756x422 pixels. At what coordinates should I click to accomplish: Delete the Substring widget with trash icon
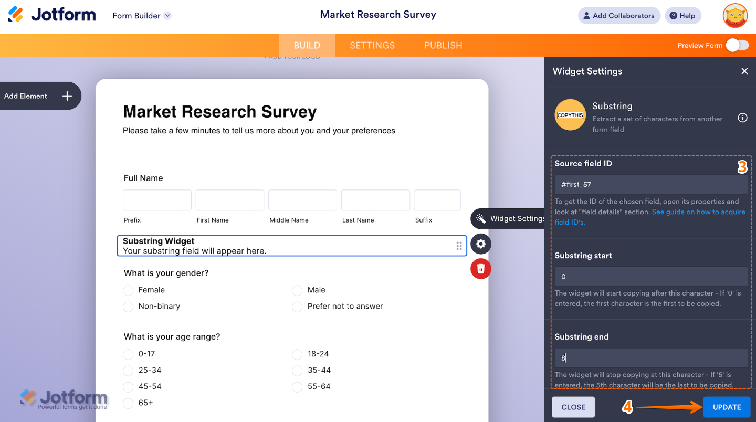480,269
